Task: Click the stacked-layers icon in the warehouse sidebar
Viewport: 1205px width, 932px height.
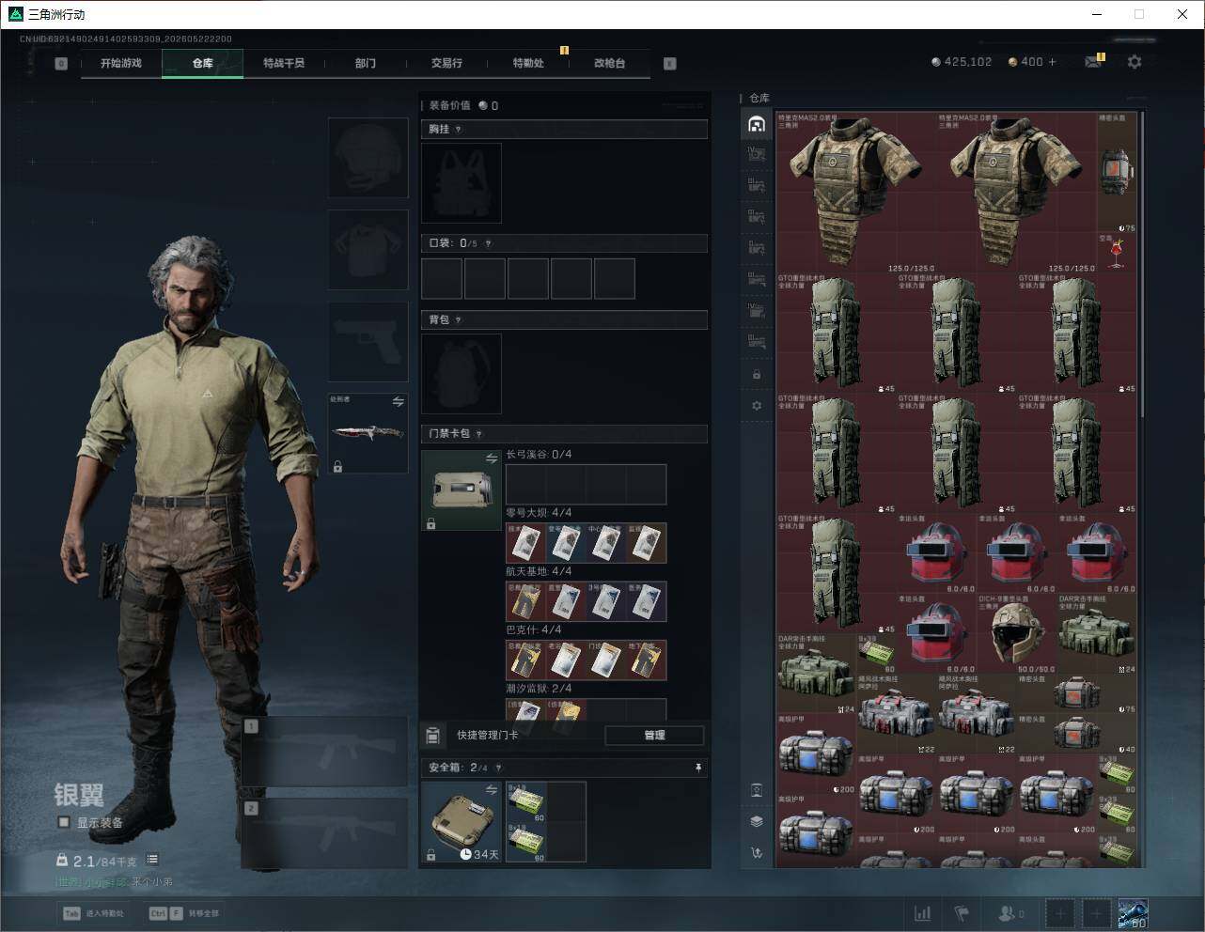Action: [757, 821]
